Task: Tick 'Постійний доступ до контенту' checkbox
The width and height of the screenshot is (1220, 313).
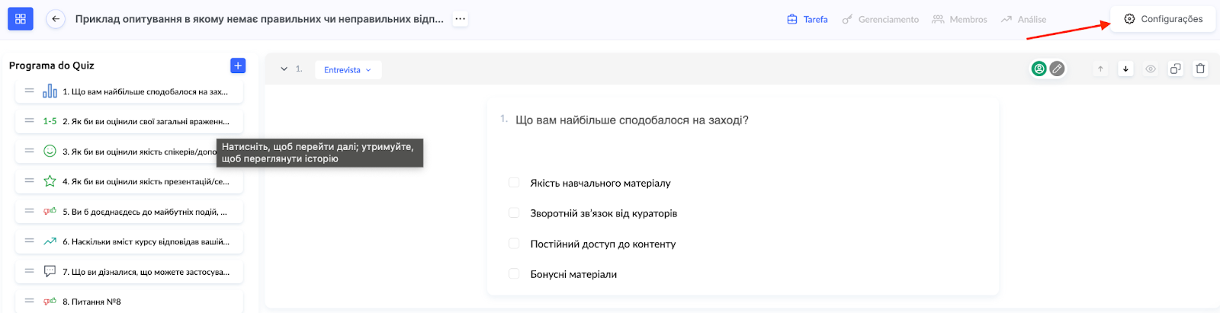Action: click(514, 244)
